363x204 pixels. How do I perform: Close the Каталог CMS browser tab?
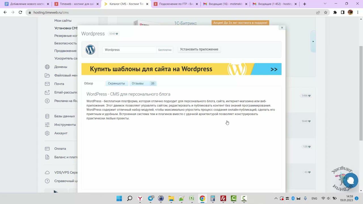click(147, 4)
